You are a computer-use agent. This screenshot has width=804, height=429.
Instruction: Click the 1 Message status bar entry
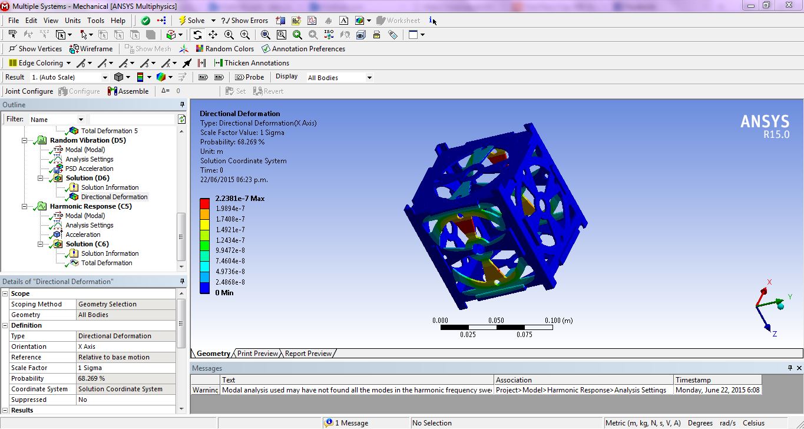click(346, 423)
